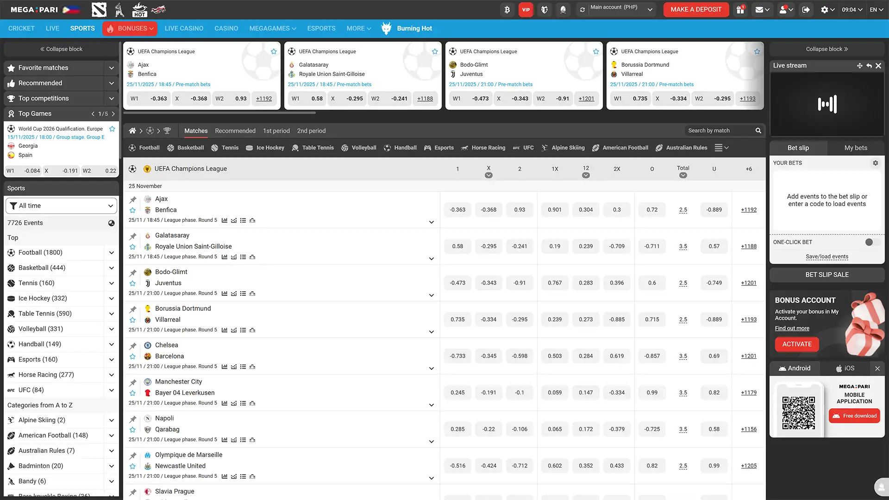The image size is (889, 500).
Task: Click the Save/load events link
Action: (827, 256)
